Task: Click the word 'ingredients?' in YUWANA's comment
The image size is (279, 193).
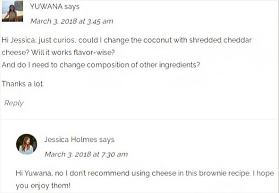Action: point(179,65)
